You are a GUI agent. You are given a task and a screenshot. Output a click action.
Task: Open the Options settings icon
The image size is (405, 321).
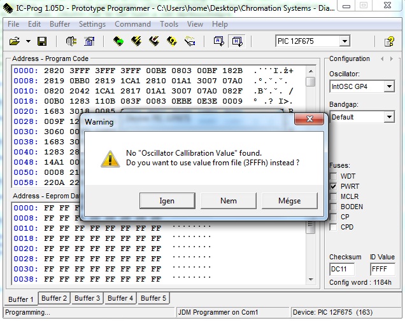click(89, 41)
